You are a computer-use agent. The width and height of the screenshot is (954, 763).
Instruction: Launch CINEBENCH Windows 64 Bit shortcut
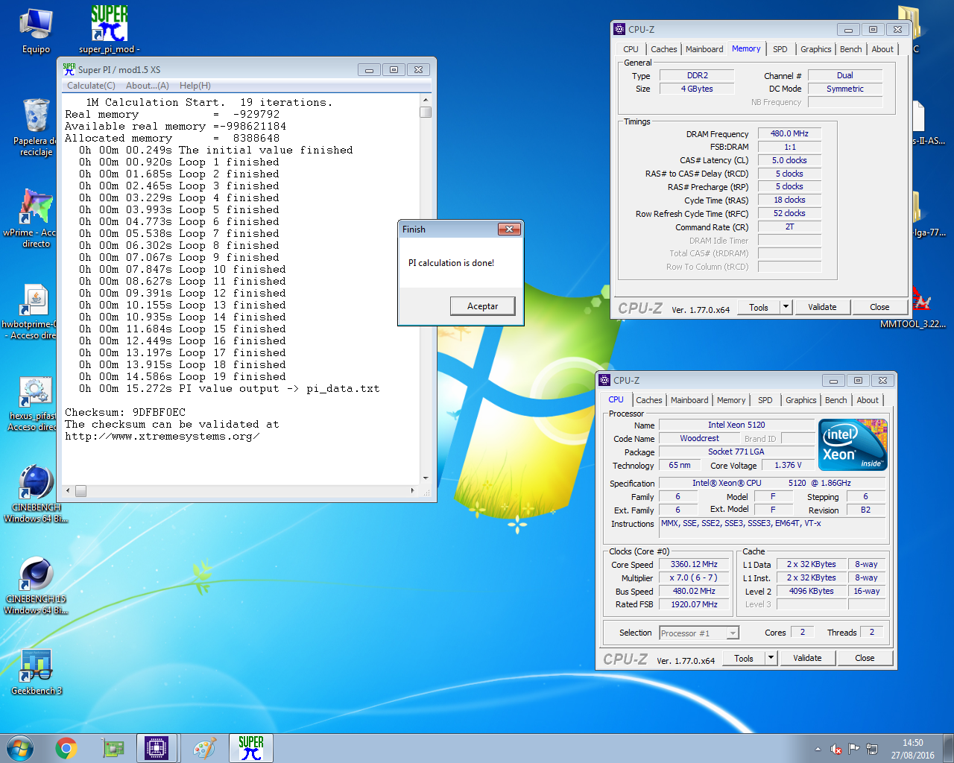36,494
